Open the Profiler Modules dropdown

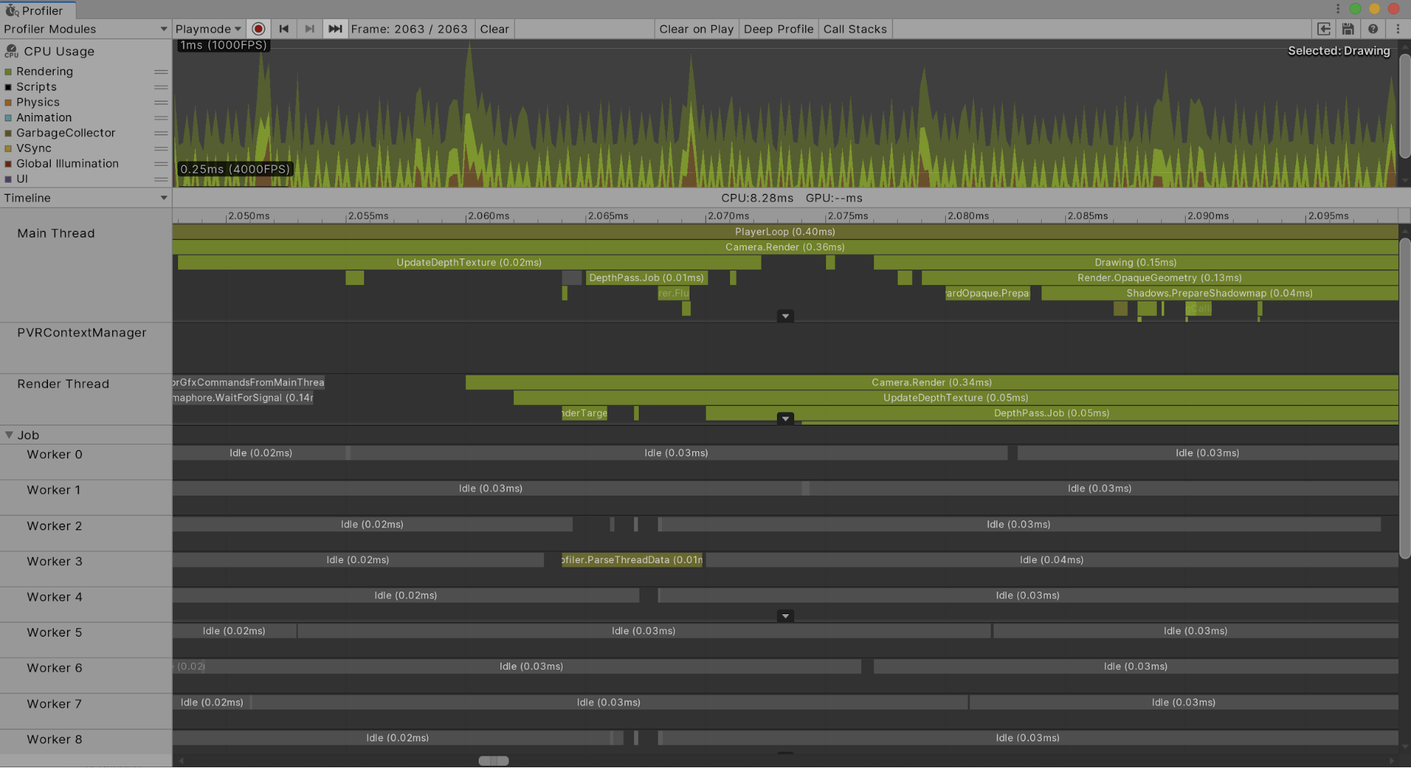(85, 29)
